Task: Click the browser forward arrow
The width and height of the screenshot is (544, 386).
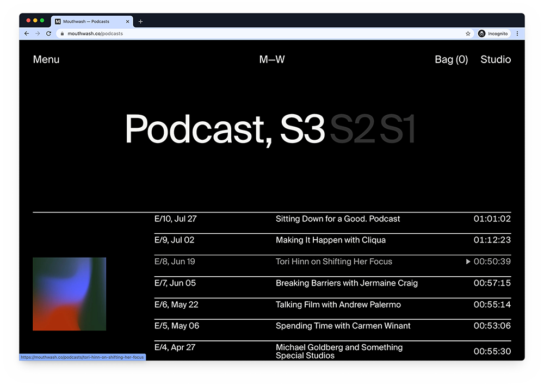Action: click(38, 34)
